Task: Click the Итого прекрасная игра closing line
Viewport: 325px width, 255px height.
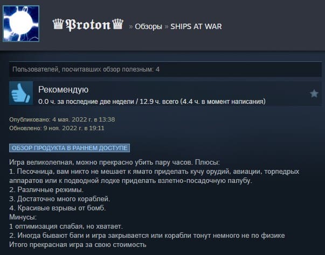Action: pyautogui.click(x=78, y=245)
